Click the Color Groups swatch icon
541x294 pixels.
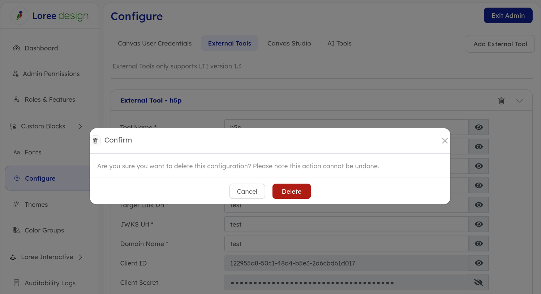(x=17, y=230)
